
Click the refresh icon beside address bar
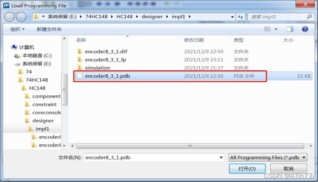[240, 17]
